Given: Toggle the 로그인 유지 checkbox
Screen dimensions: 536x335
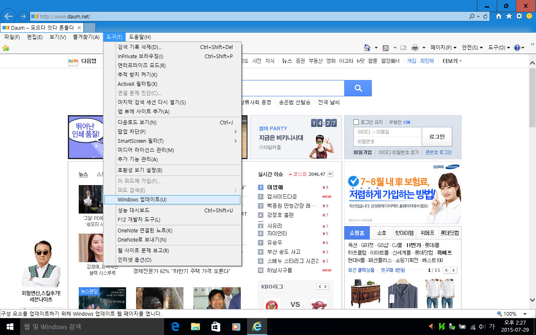Looking at the screenshot, I should pos(356,122).
